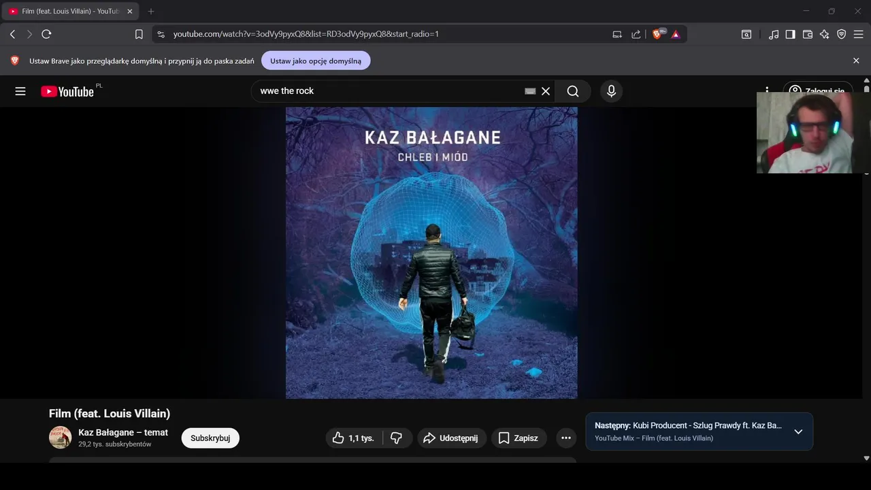This screenshot has width=871, height=490.
Task: Open the Brave playlist music note icon
Action: [774, 34]
